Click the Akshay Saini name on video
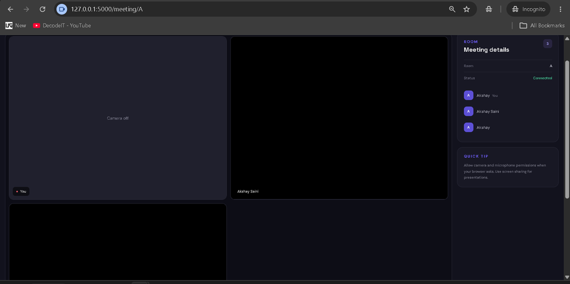 (x=248, y=191)
